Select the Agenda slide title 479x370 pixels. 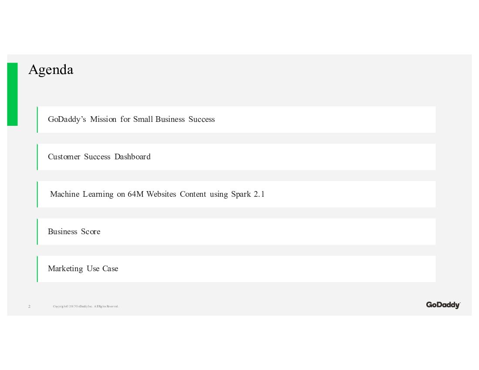point(51,70)
